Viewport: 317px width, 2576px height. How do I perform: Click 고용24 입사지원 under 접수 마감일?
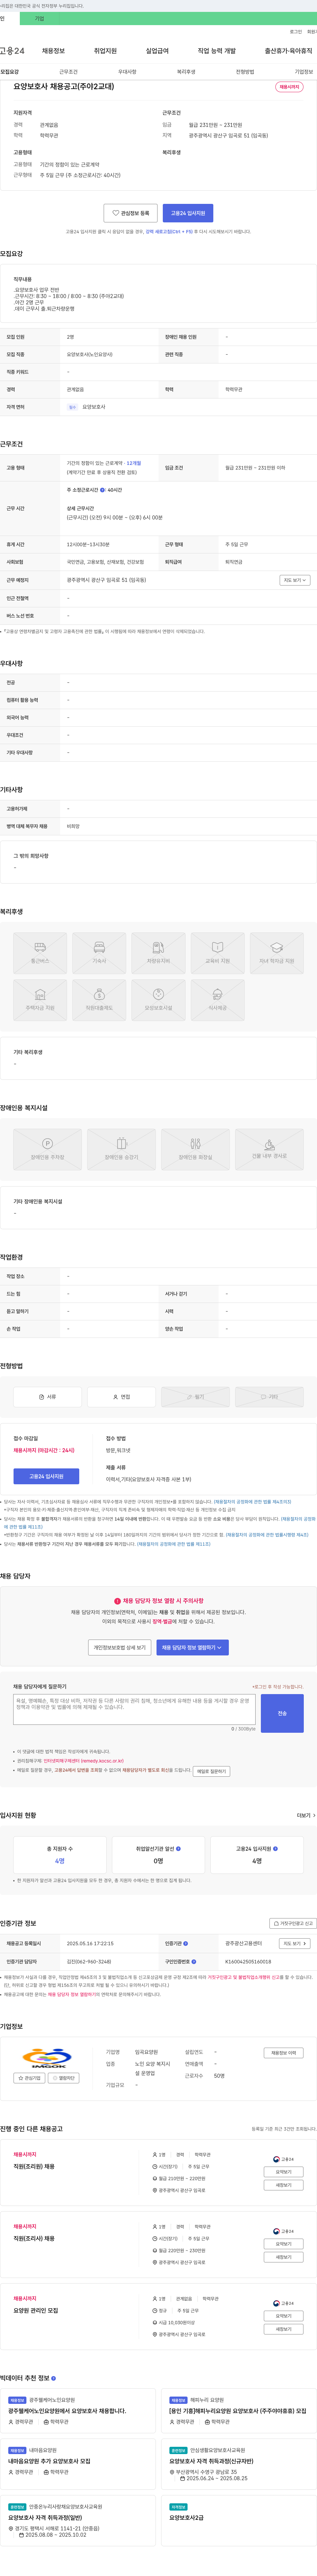click(x=46, y=1476)
